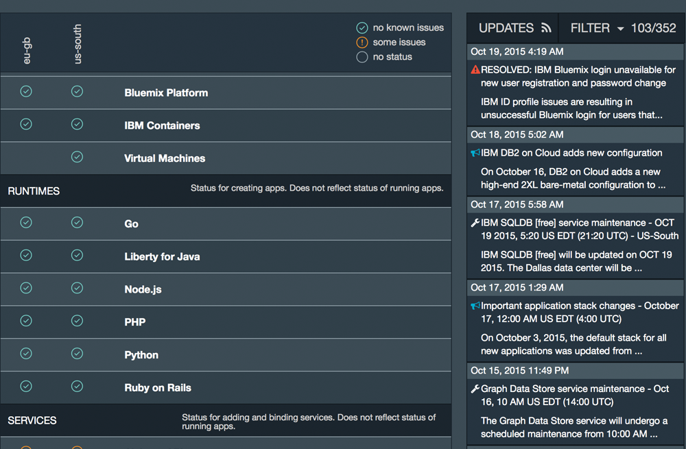Viewport: 686px width, 449px height.
Task: Click the Oct 17, 2015 1:29 AM timestamp
Action: 517,288
